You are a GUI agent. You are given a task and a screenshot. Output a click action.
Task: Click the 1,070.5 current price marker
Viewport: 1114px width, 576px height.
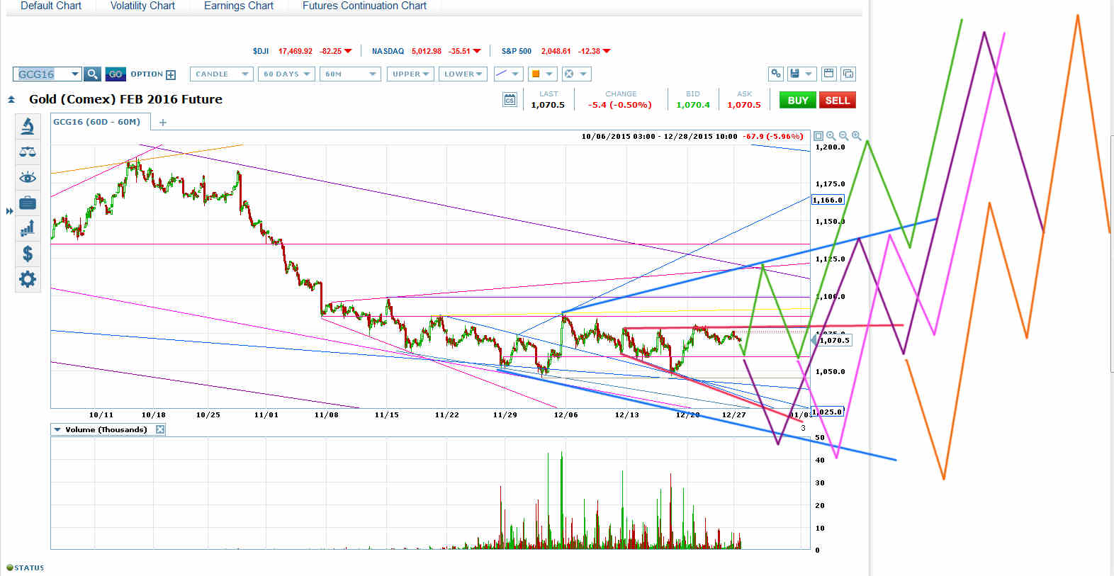click(835, 340)
